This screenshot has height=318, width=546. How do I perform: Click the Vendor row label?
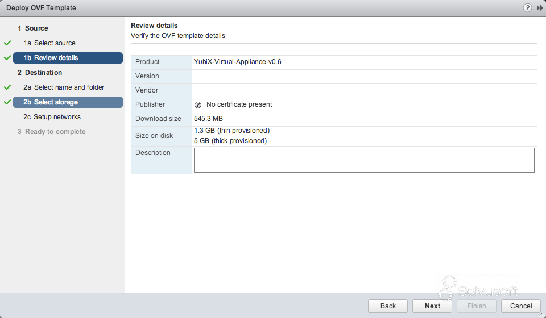click(x=147, y=90)
